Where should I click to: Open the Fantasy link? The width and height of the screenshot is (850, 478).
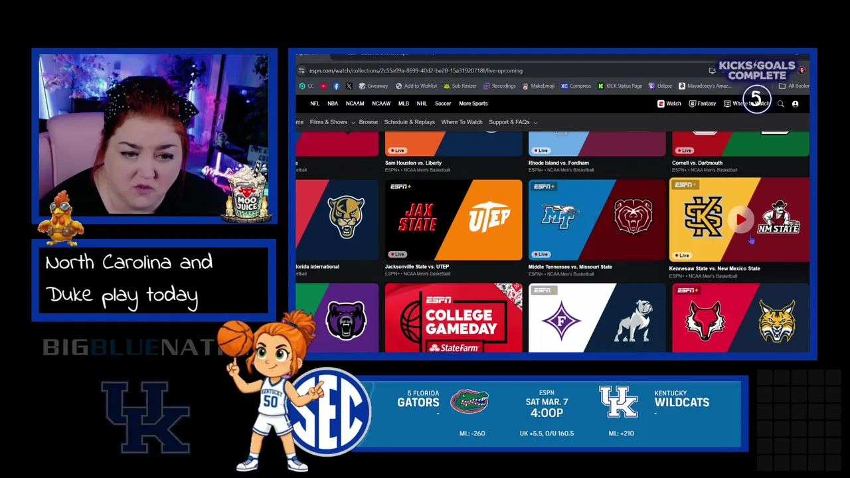coord(703,104)
